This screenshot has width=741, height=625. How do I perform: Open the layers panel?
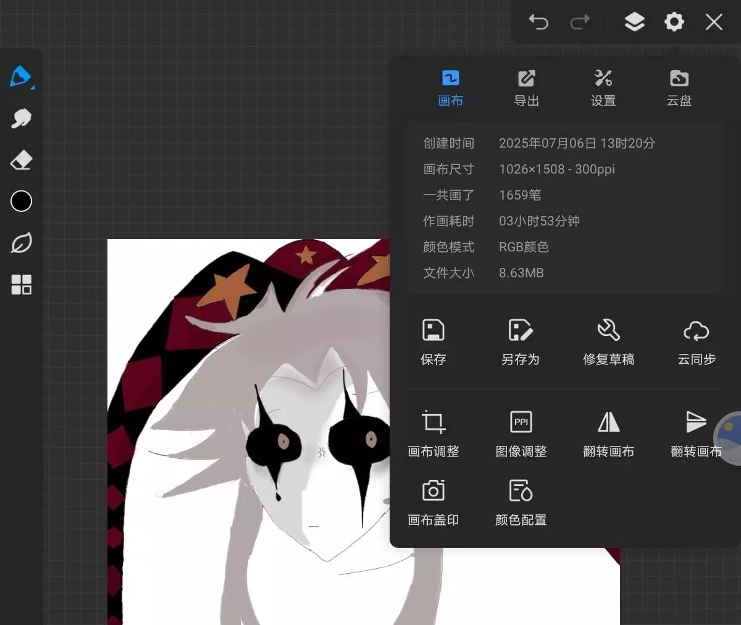point(634,23)
